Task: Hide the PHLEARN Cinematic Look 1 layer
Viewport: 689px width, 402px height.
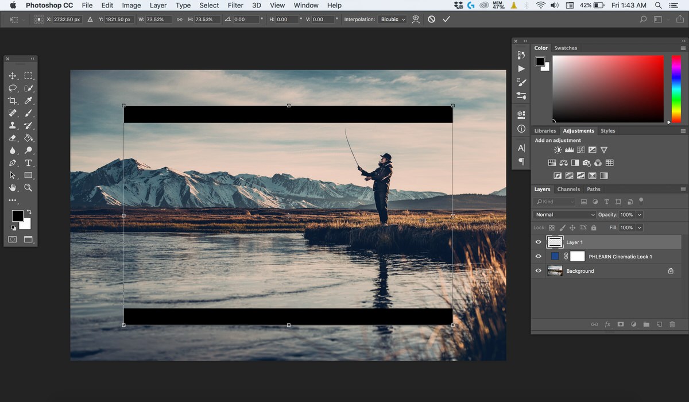Action: 538,257
